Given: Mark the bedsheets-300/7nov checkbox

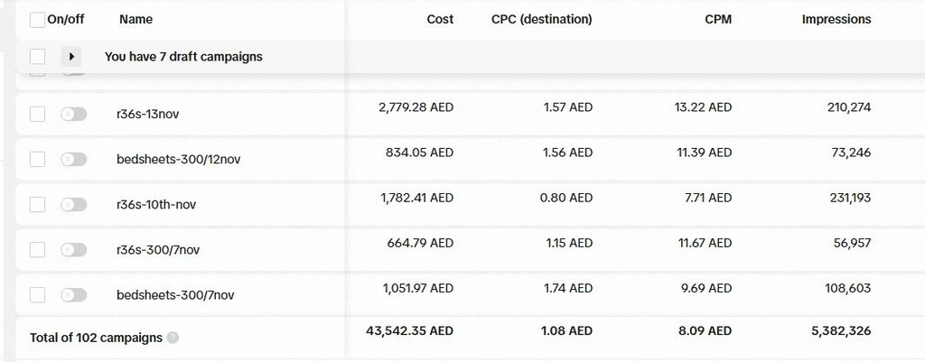Looking at the screenshot, I should [37, 294].
